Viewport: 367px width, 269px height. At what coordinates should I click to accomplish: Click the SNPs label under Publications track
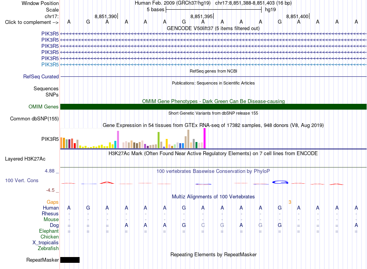(x=52, y=95)
